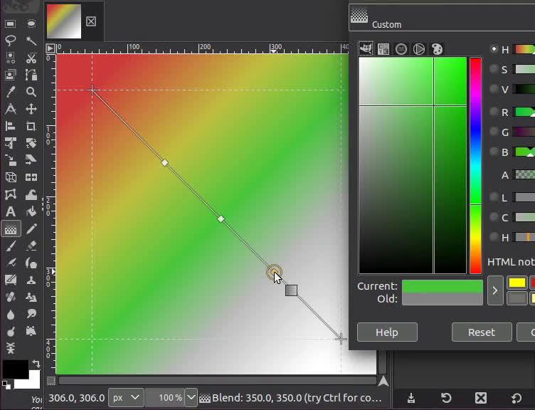Select the Rectangle Select tool
This screenshot has width=535, height=410.
coord(10,23)
